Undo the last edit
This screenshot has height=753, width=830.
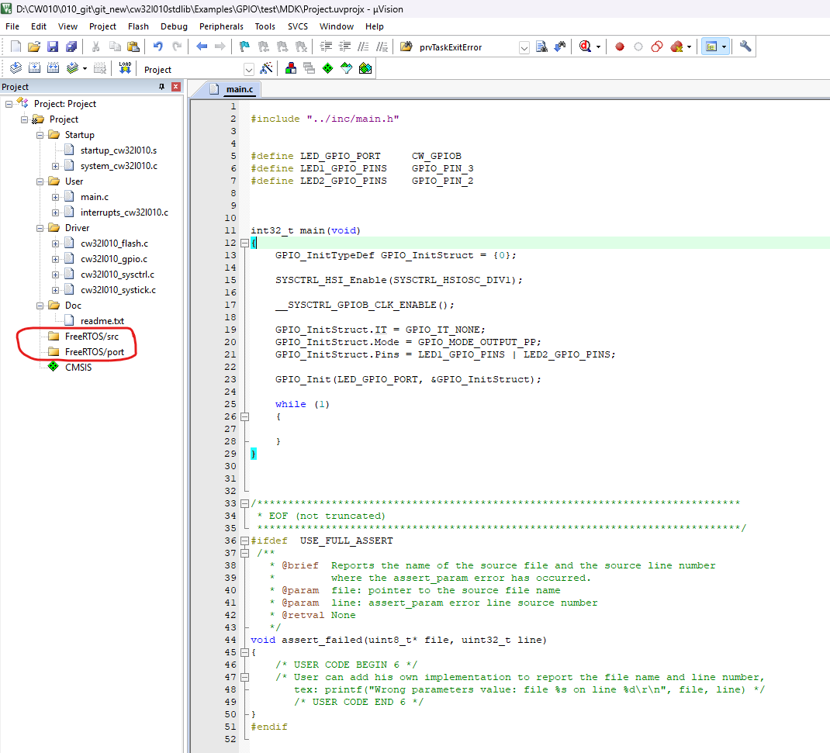coord(157,47)
